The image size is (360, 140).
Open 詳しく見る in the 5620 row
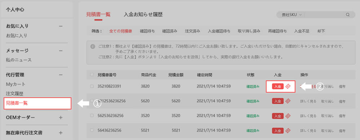coord(308,101)
